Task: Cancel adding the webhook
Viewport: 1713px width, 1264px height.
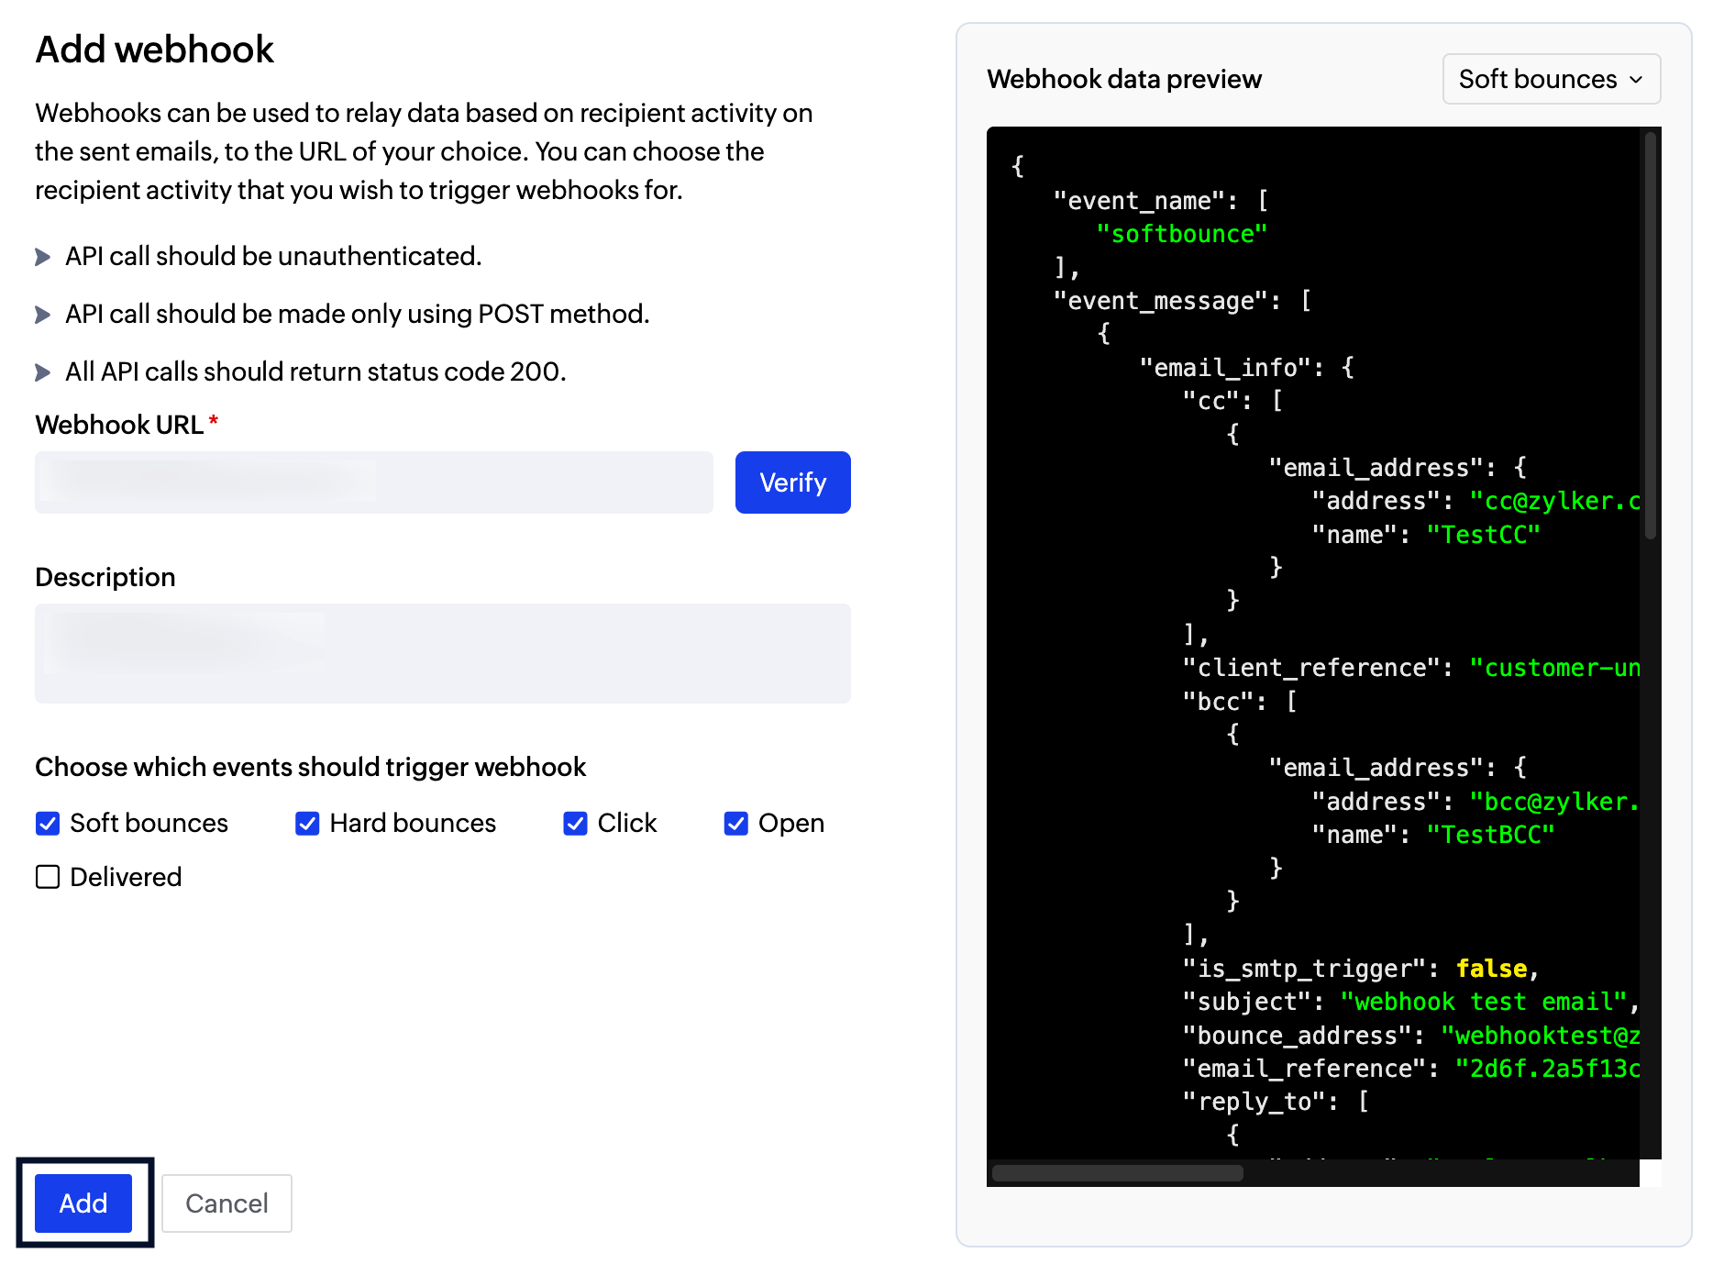Action: [x=227, y=1203]
